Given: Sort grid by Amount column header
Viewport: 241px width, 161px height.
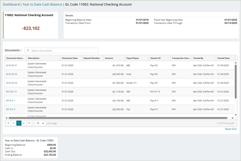Looking at the screenshot, I should [x=109, y=58].
